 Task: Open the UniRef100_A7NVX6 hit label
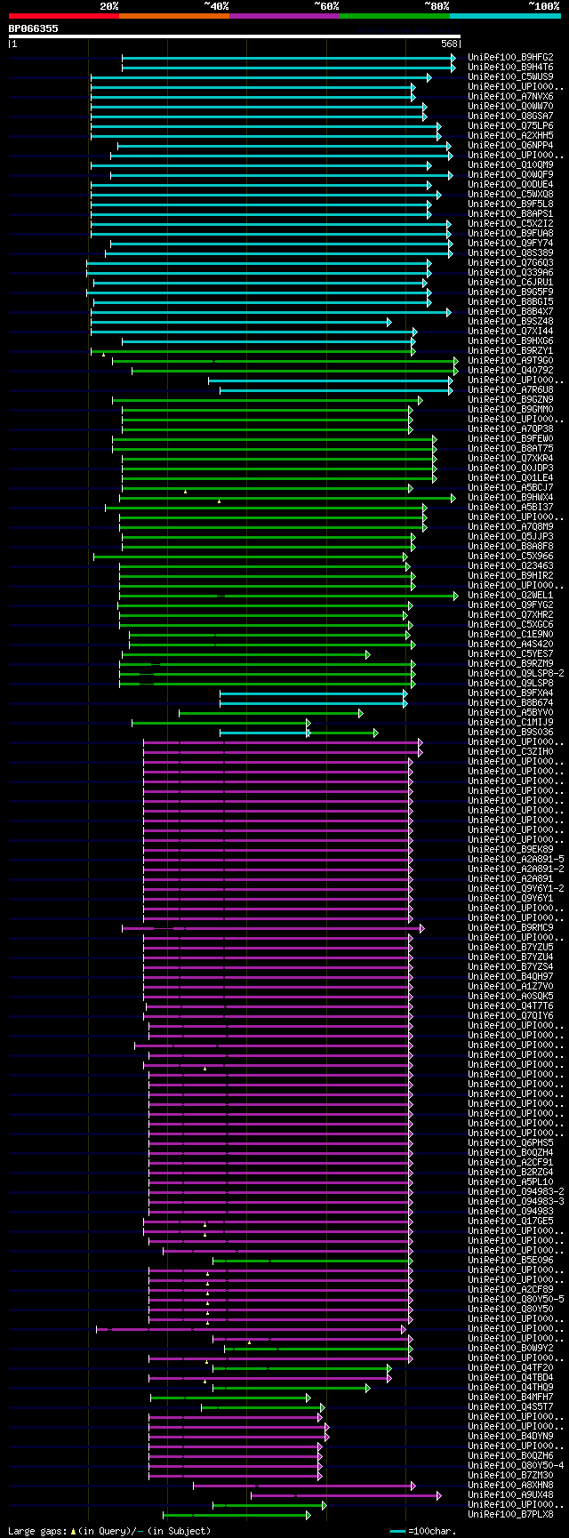510,96
